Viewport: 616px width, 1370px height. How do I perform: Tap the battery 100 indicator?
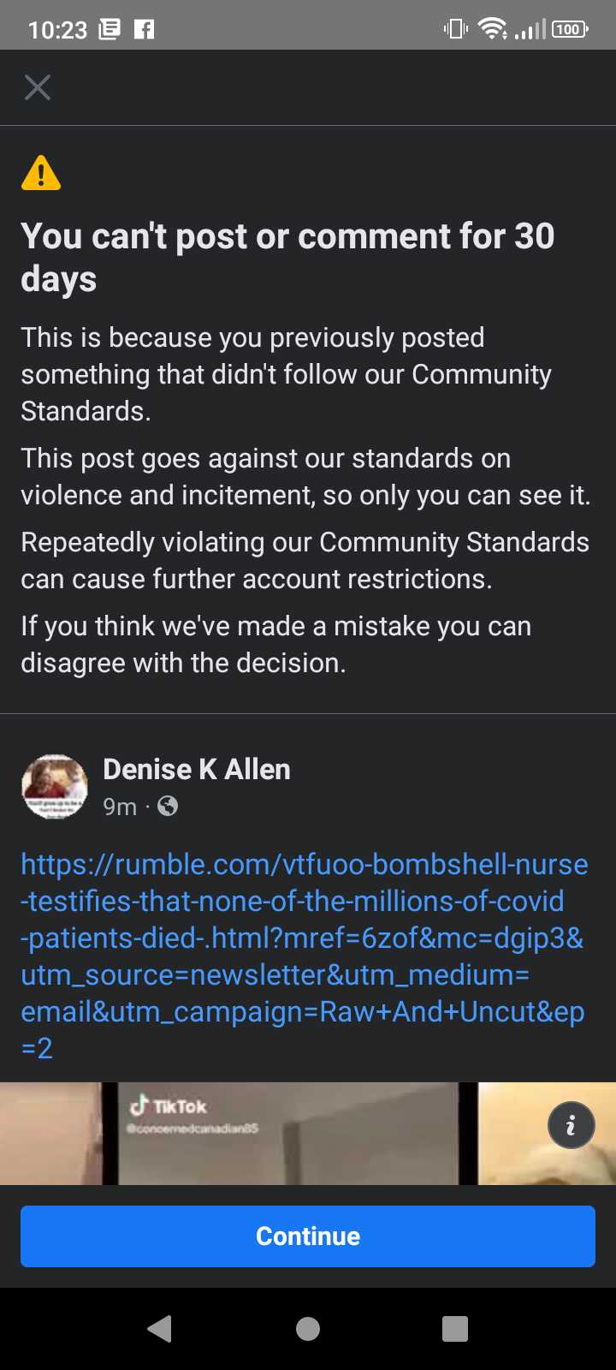coord(571,29)
